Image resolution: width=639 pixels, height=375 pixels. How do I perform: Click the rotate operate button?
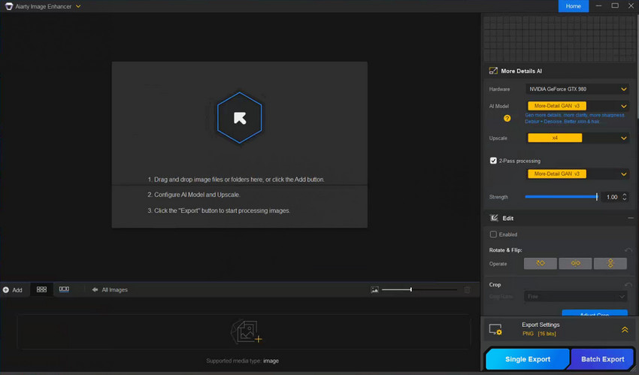coord(541,264)
